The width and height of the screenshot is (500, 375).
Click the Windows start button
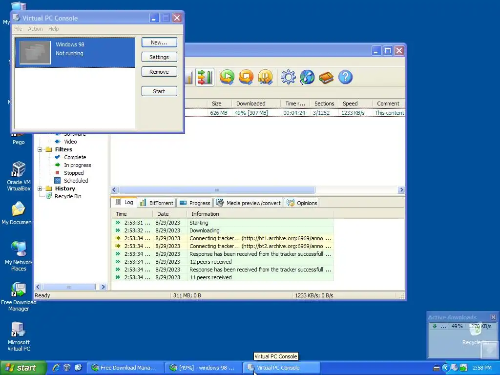[x=23, y=368]
